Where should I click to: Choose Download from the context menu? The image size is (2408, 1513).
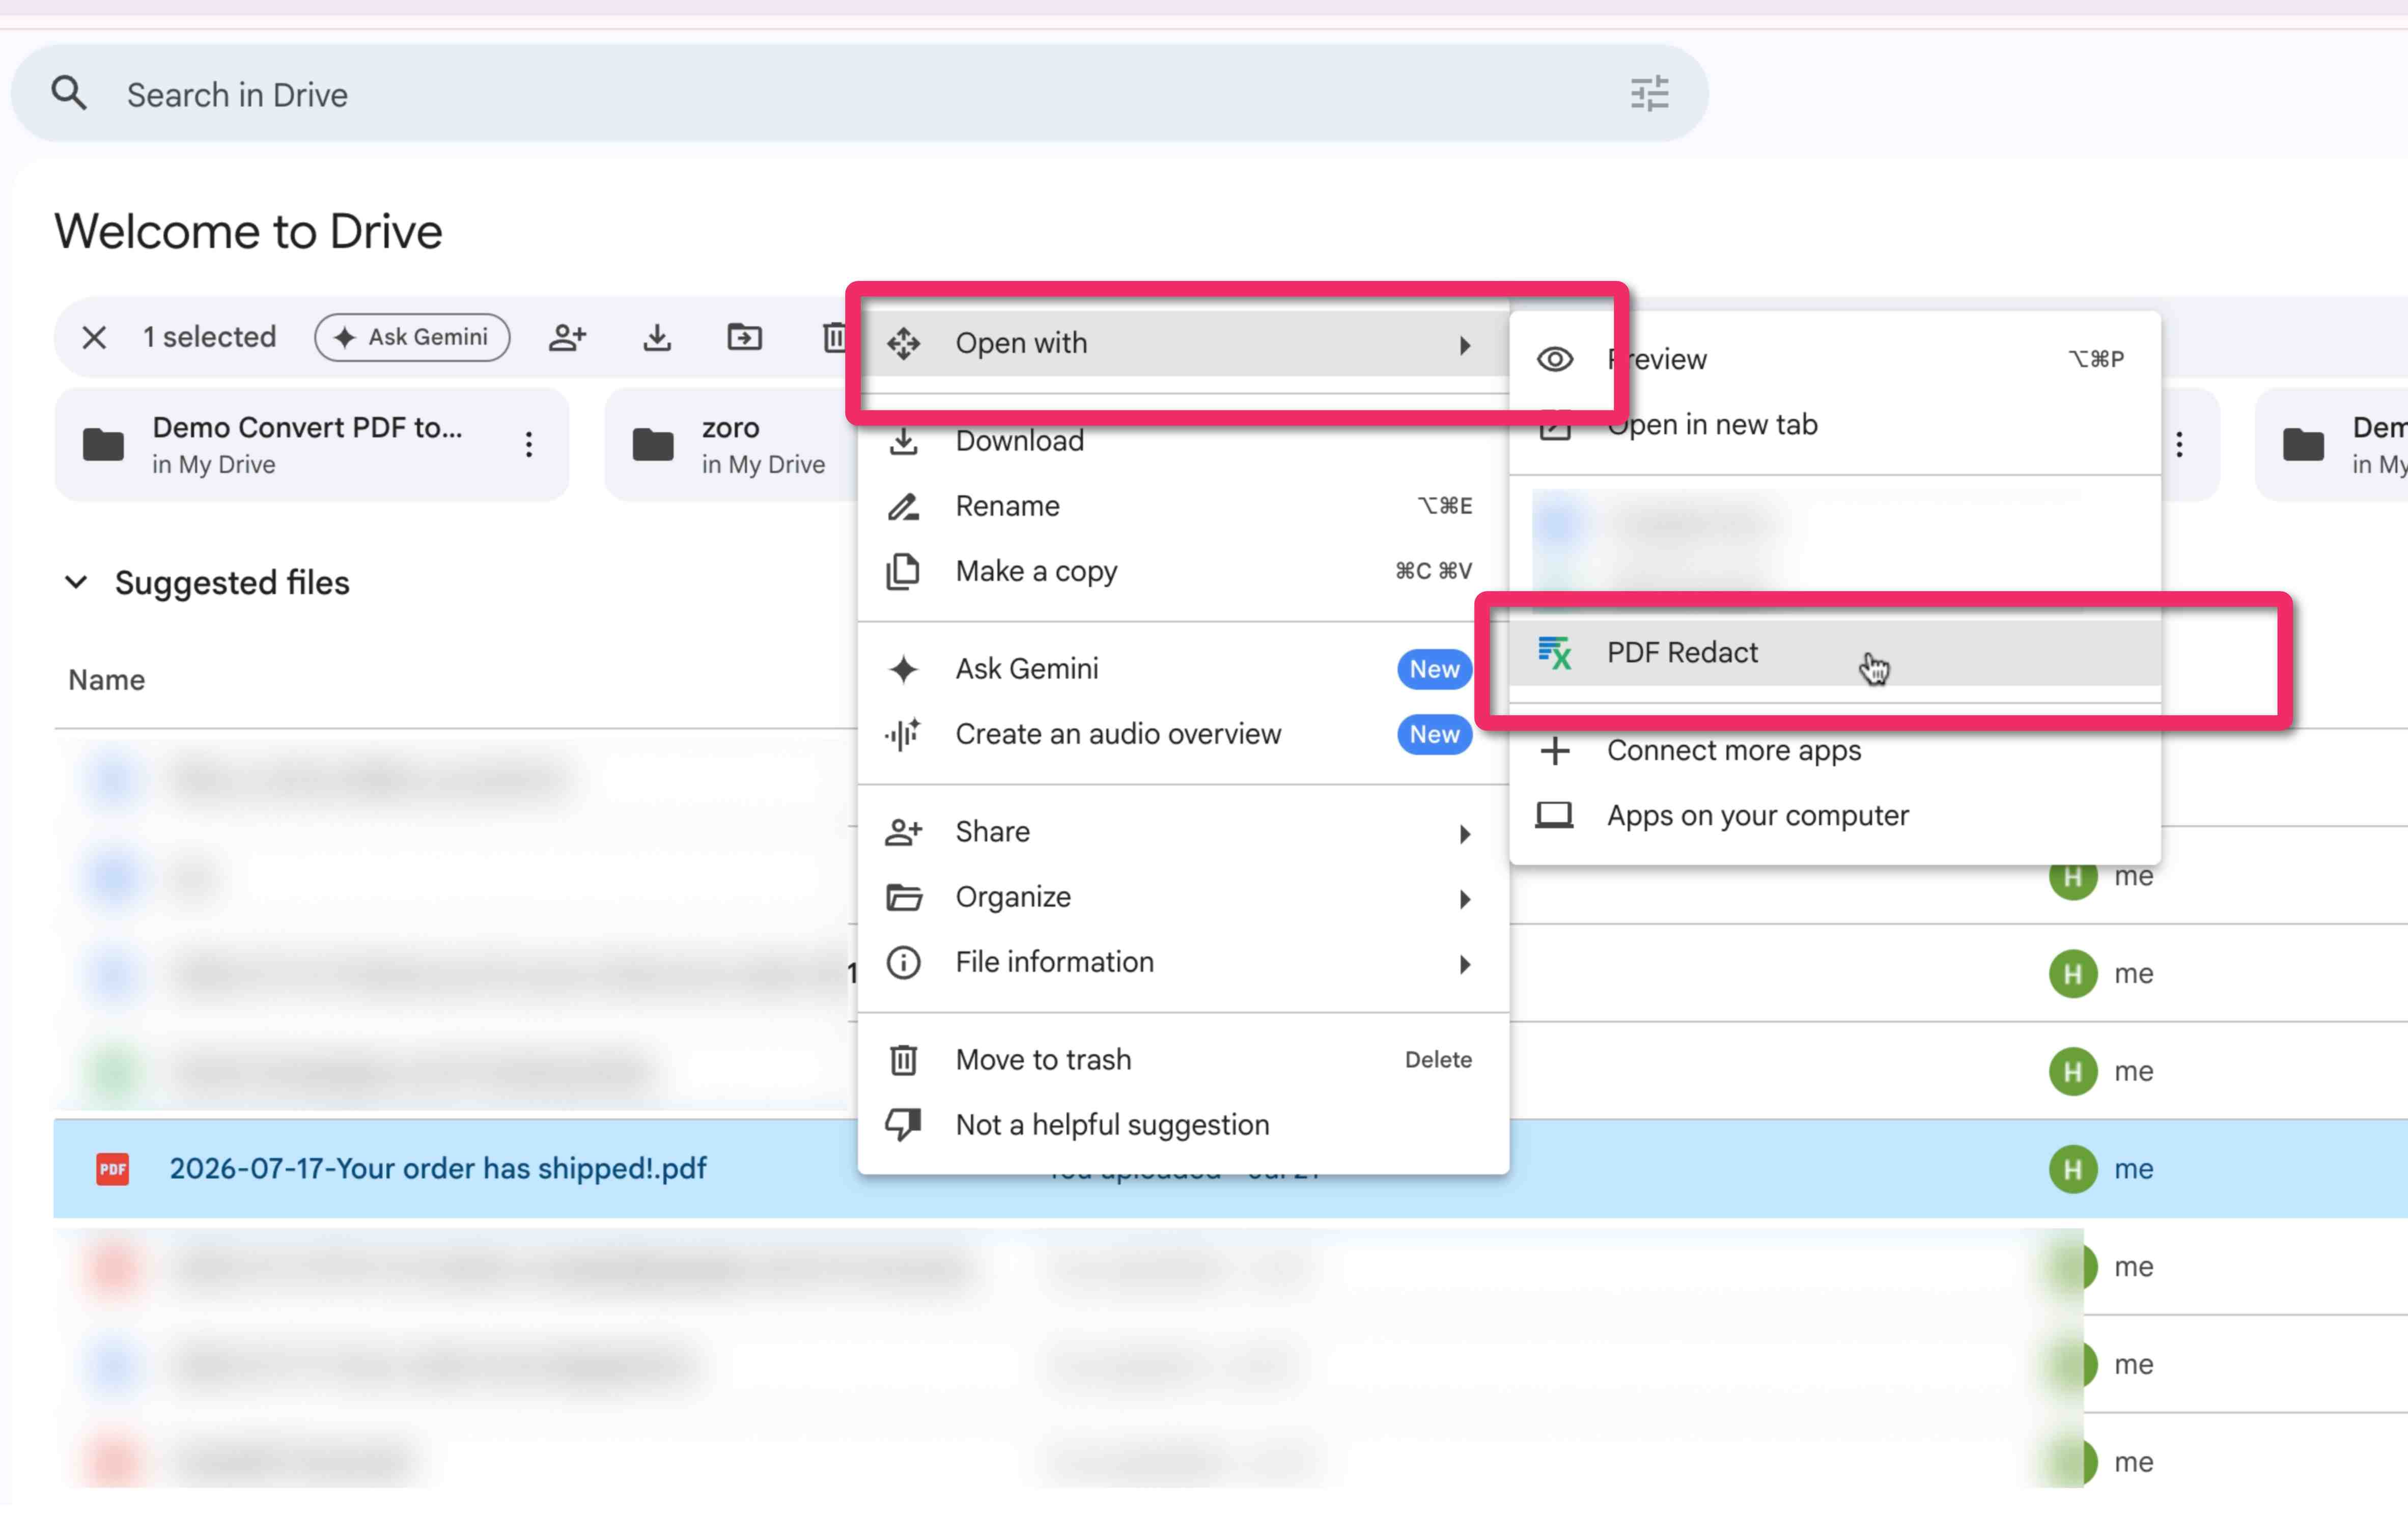pyautogui.click(x=1183, y=441)
